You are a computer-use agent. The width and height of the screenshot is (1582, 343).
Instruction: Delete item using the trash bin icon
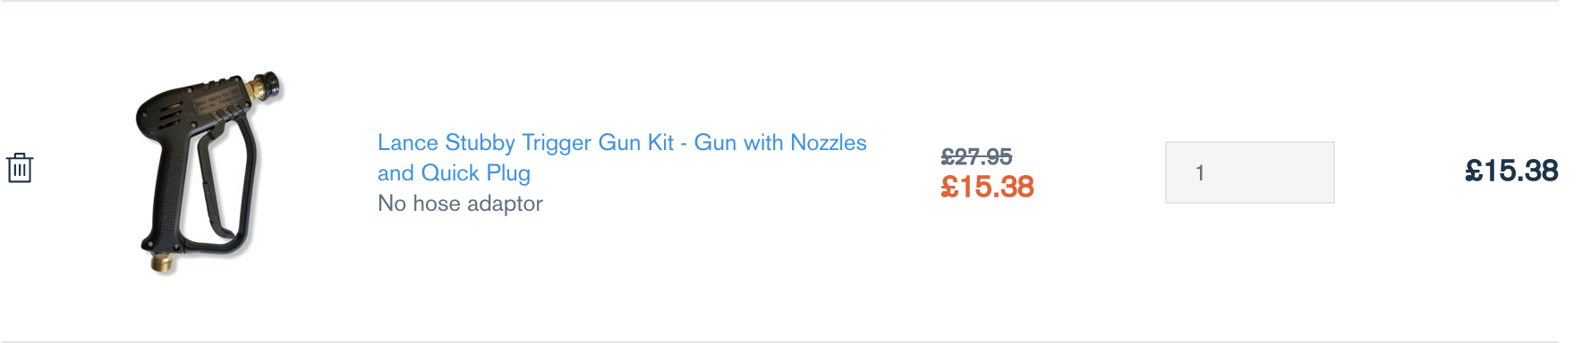(20, 168)
